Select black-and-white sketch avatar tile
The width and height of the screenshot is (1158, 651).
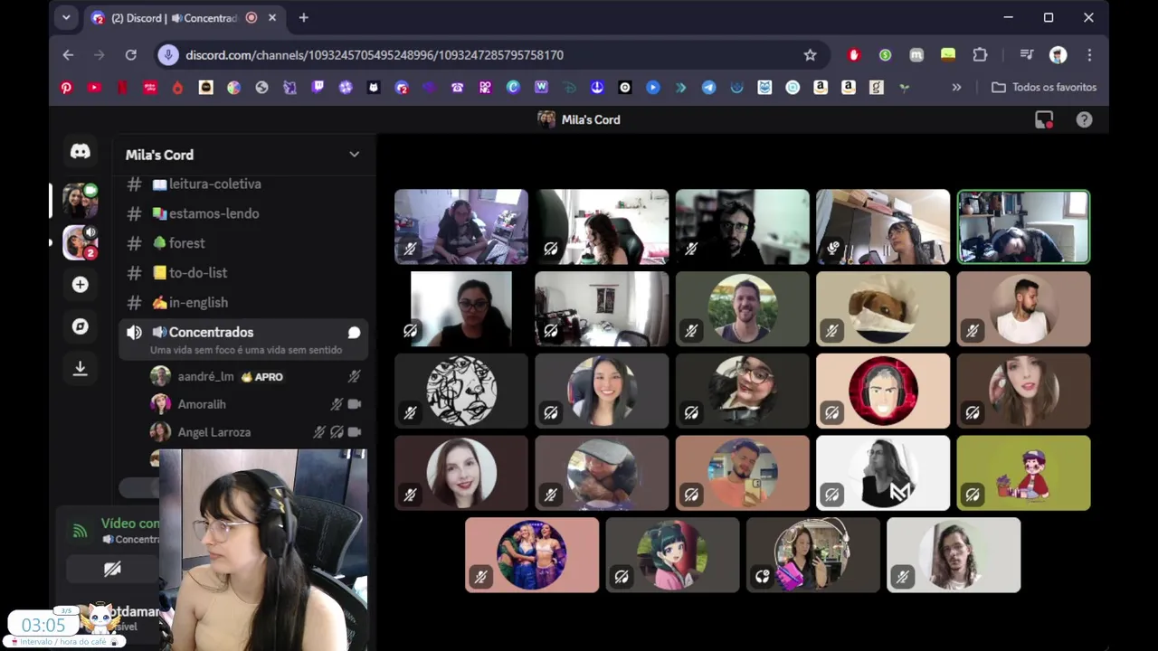point(461,392)
